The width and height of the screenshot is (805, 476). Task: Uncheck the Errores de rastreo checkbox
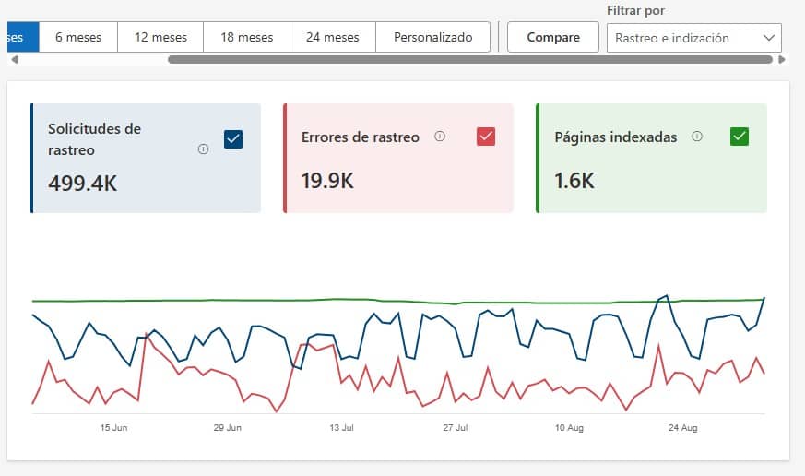486,137
